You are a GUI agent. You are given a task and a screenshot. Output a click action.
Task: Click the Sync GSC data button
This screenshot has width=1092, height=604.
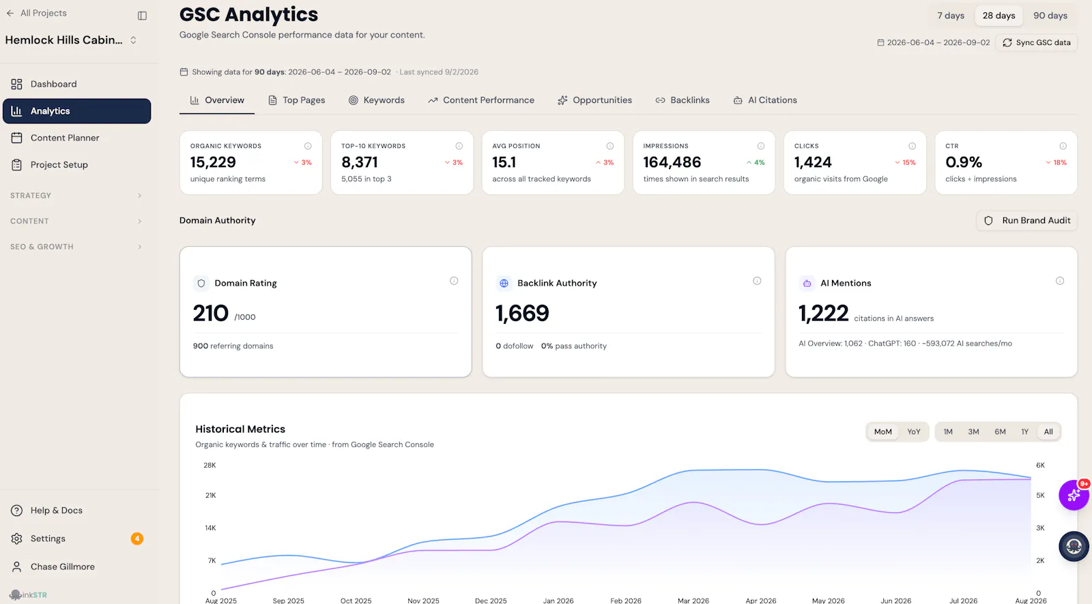[1036, 42]
